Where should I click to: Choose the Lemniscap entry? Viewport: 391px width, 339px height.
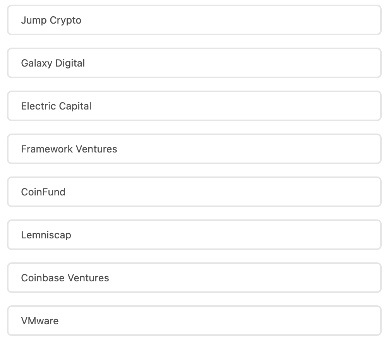194,235
